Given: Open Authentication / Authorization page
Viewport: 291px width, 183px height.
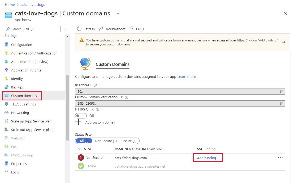Looking at the screenshot, I should [34, 53].
